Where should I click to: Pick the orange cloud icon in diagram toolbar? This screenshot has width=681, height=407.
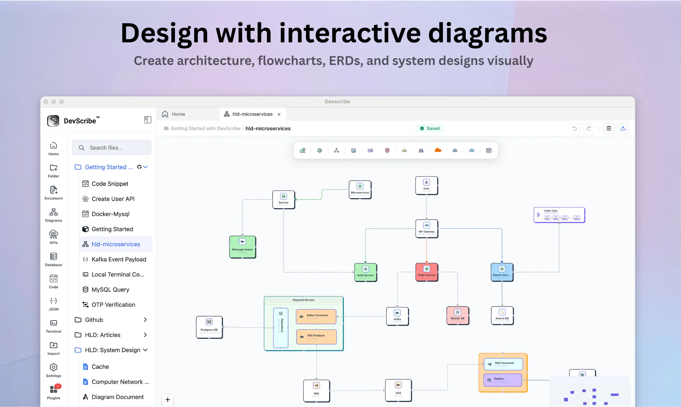[438, 150]
